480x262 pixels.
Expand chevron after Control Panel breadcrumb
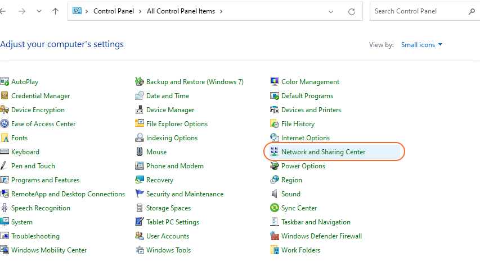tap(140, 11)
